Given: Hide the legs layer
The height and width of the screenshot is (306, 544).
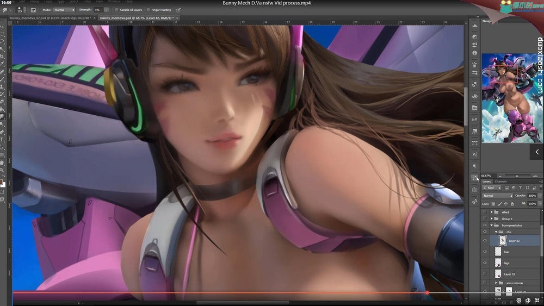Looking at the screenshot, I should (x=485, y=263).
